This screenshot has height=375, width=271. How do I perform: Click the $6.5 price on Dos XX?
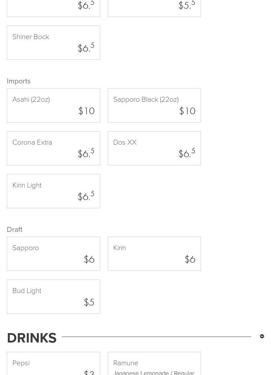[187, 153]
